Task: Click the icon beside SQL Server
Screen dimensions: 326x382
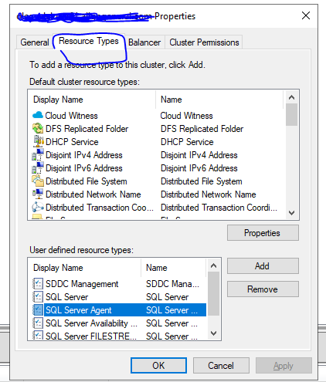Action: click(38, 296)
